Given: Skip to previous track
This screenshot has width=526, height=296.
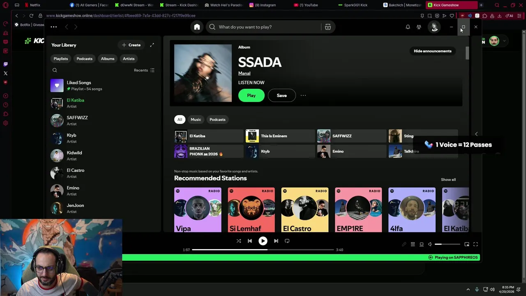Looking at the screenshot, I should pos(250,241).
